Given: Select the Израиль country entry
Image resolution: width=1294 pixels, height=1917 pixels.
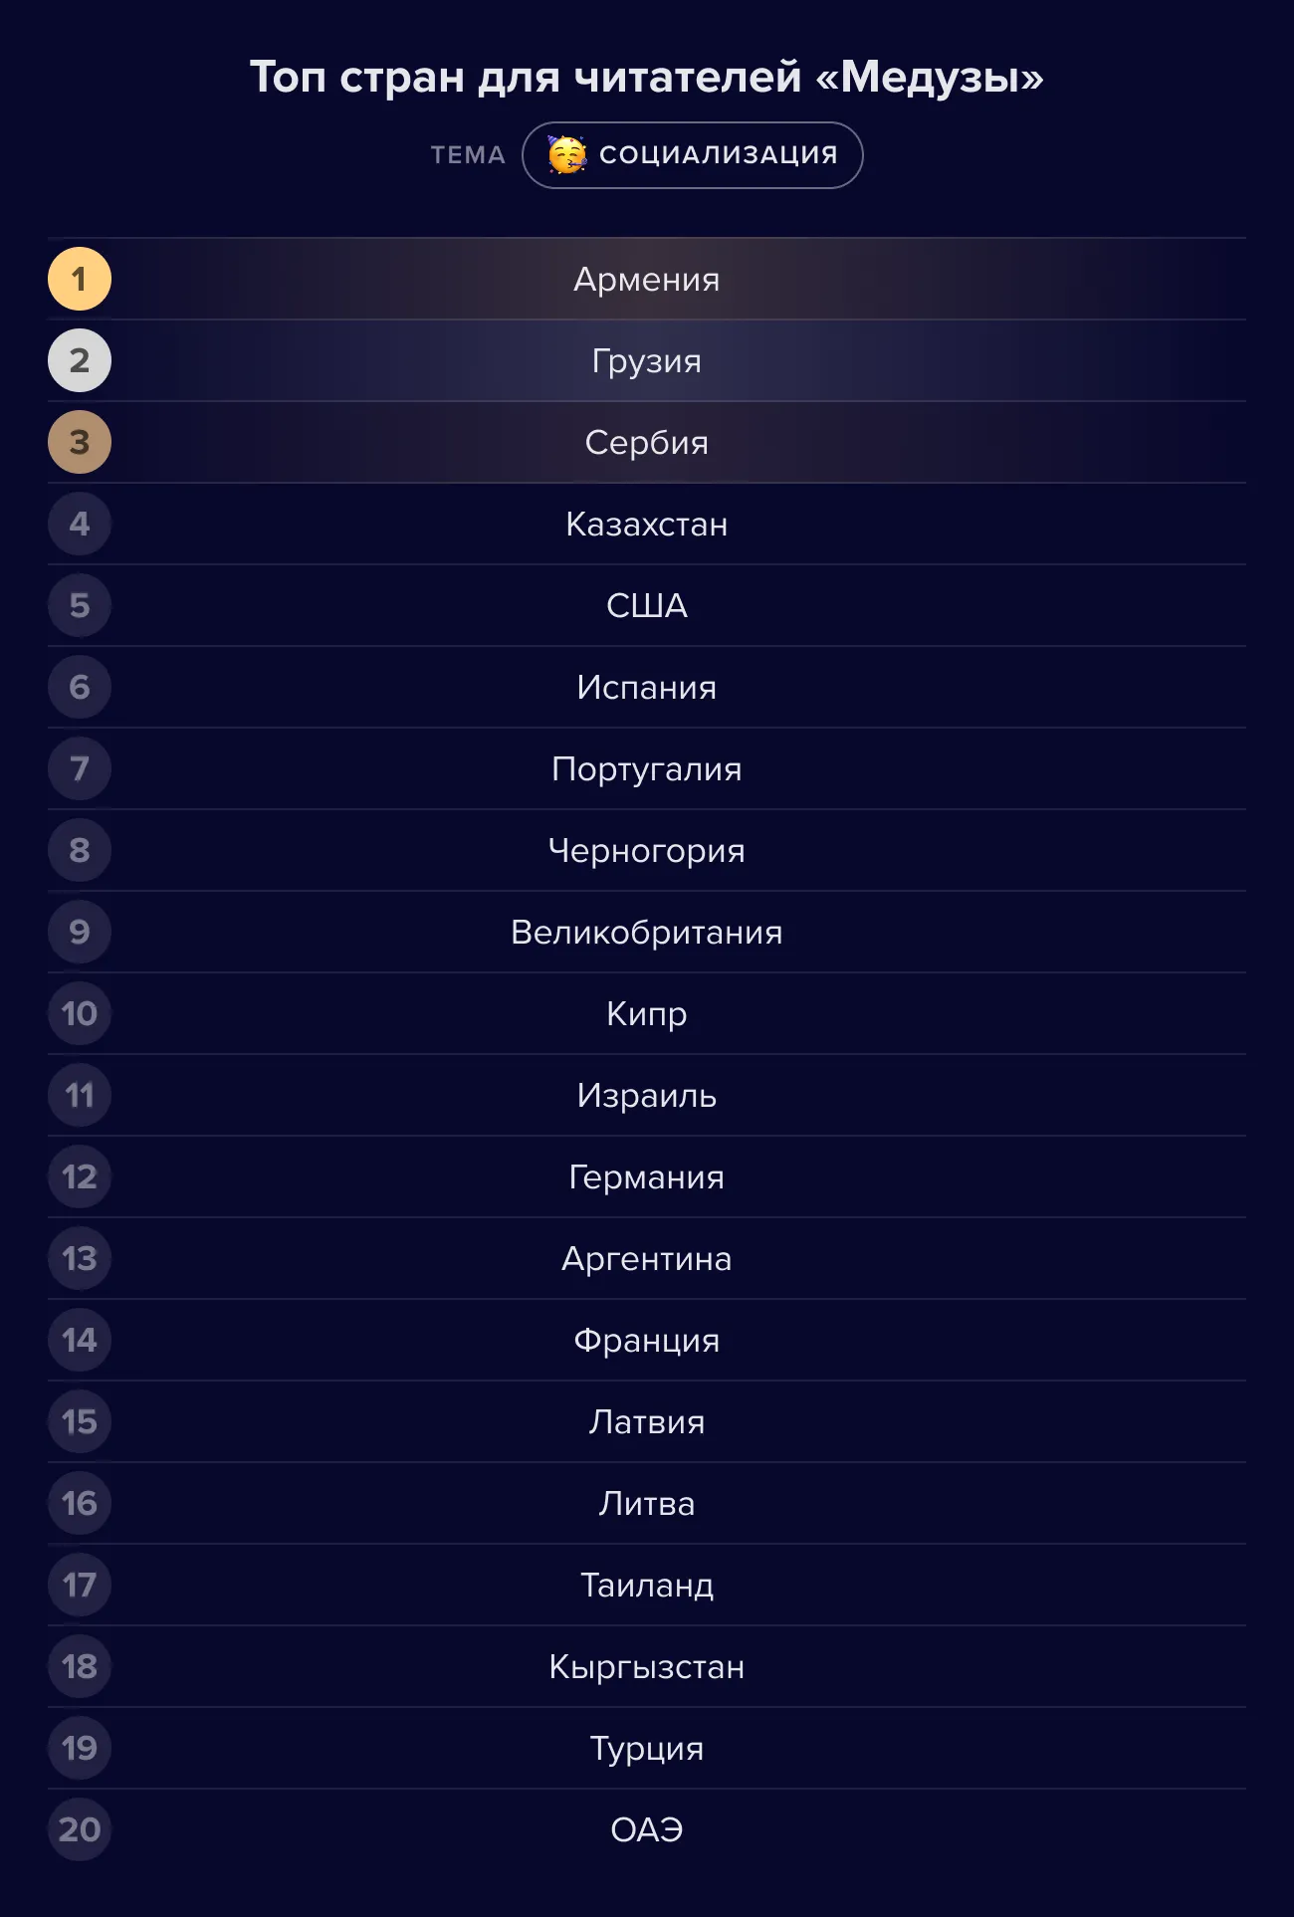Looking at the screenshot, I should pyautogui.click(x=647, y=1095).
